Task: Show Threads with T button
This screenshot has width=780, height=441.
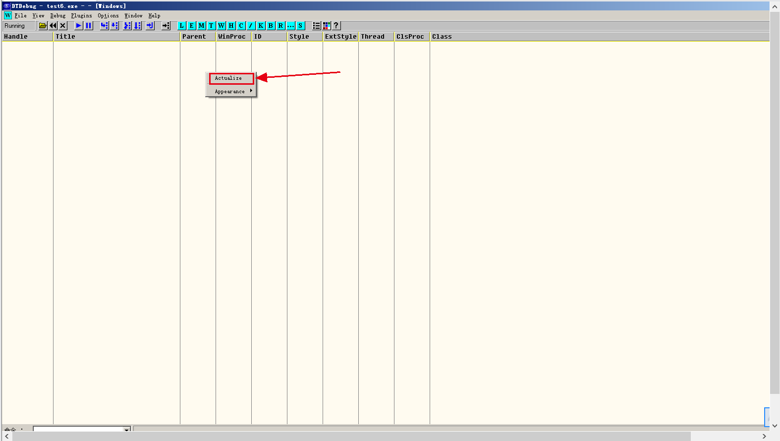Action: click(212, 26)
